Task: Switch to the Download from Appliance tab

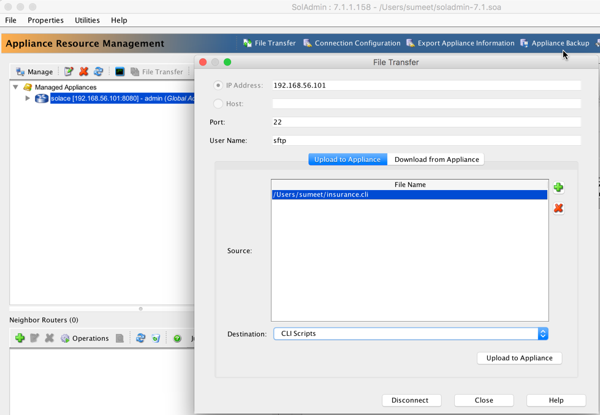Action: point(436,159)
